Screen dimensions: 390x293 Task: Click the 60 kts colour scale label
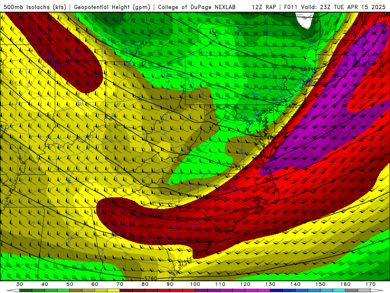95,284
